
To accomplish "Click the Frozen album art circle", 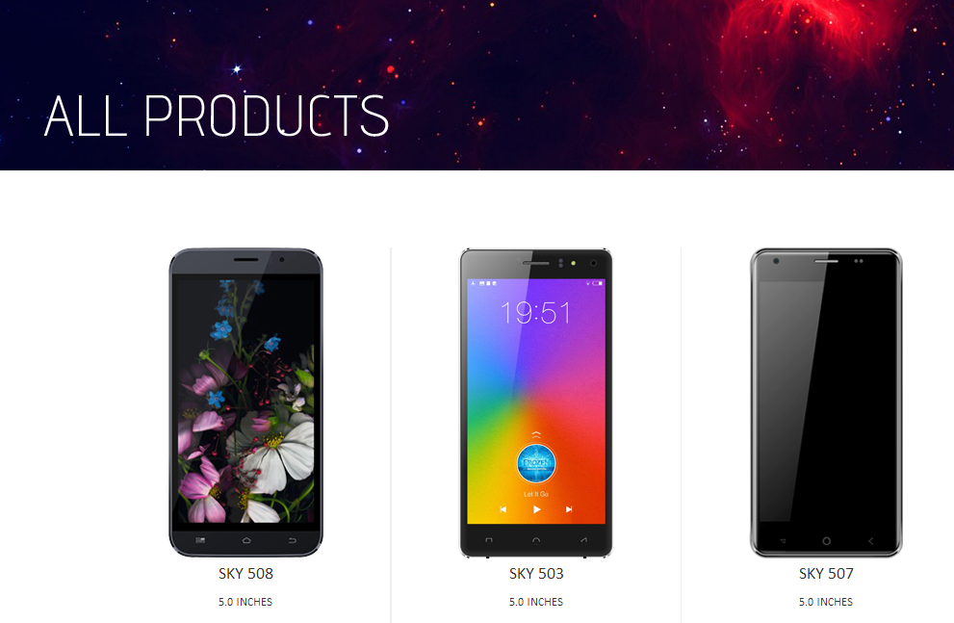I will (536, 463).
